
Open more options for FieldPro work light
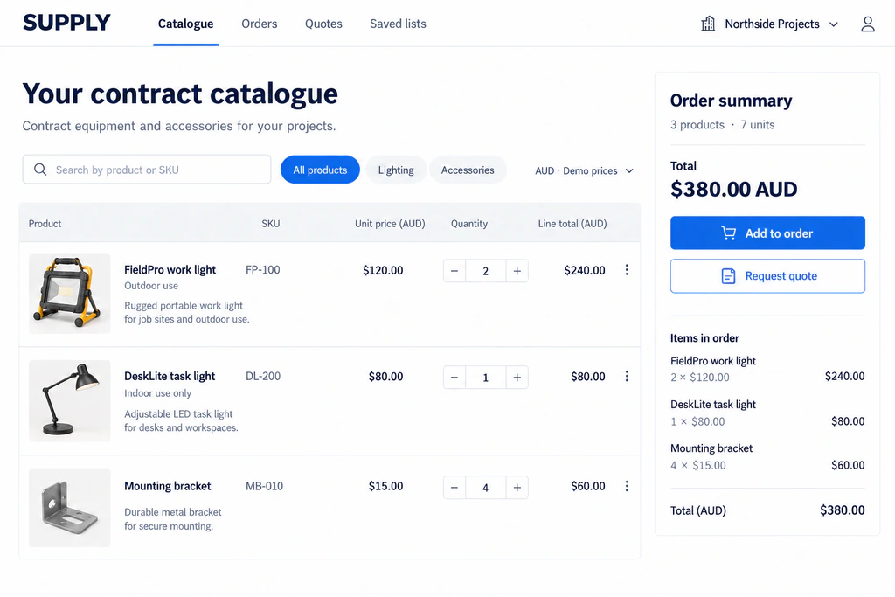tap(627, 270)
